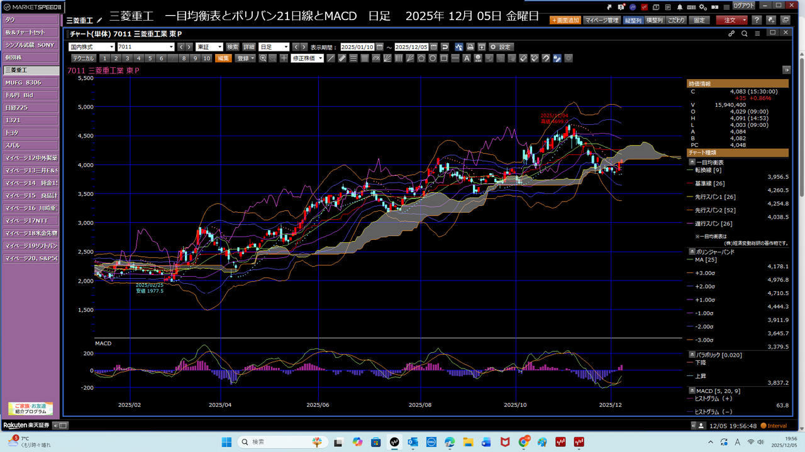This screenshot has height=452, width=805.
Task: Click the link icon in chart header
Action: 731,34
